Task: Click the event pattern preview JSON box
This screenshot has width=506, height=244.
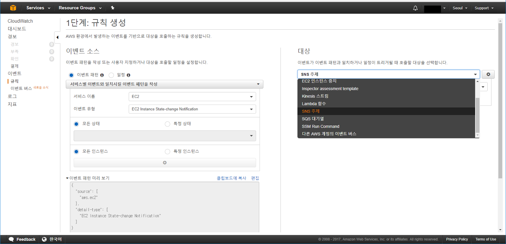Action: tap(164, 207)
